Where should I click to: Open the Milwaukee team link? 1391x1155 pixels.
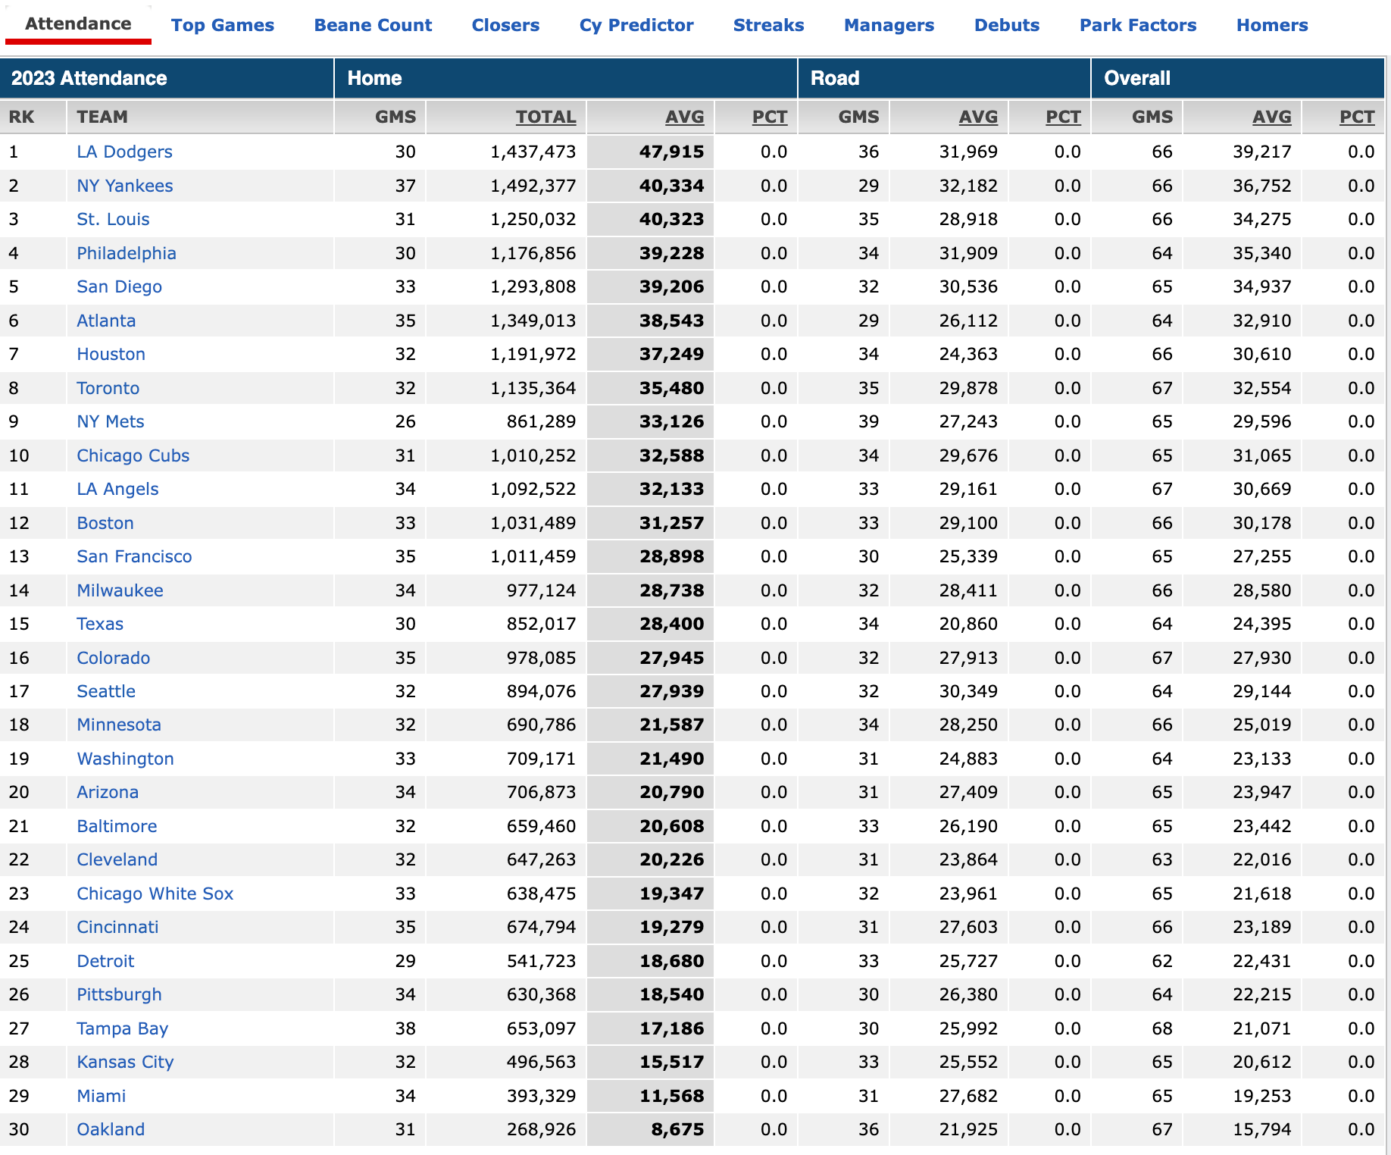point(120,590)
